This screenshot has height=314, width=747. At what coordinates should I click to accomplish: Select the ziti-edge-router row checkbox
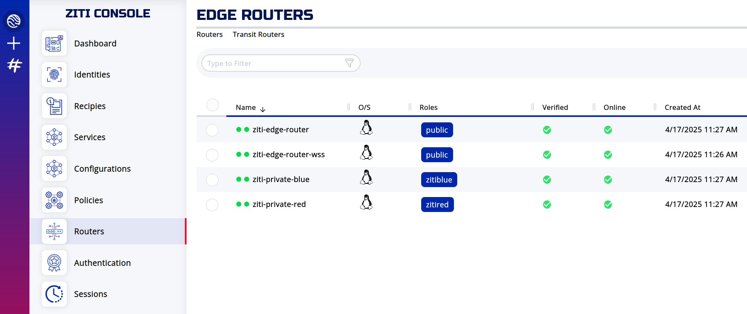pos(212,130)
